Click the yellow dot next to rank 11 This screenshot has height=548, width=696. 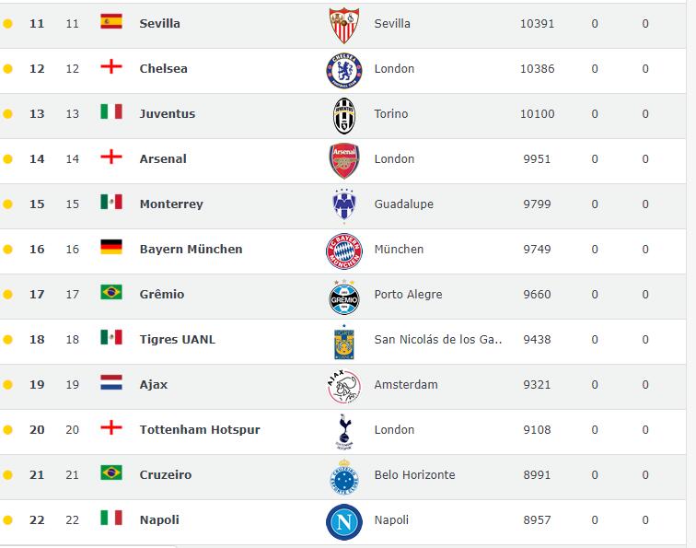click(7, 24)
